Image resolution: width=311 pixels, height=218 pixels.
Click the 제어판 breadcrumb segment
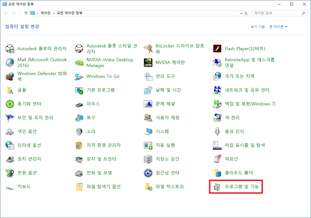click(45, 13)
